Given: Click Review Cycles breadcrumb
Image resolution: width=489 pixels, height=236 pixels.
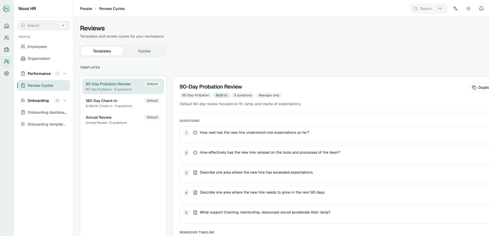Looking at the screenshot, I should [112, 9].
